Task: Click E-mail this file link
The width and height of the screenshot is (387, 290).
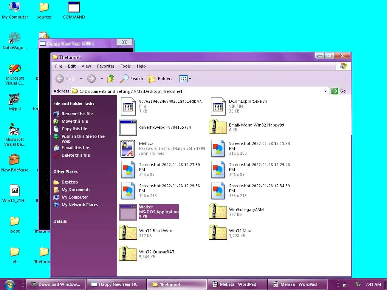Action: (x=75, y=148)
